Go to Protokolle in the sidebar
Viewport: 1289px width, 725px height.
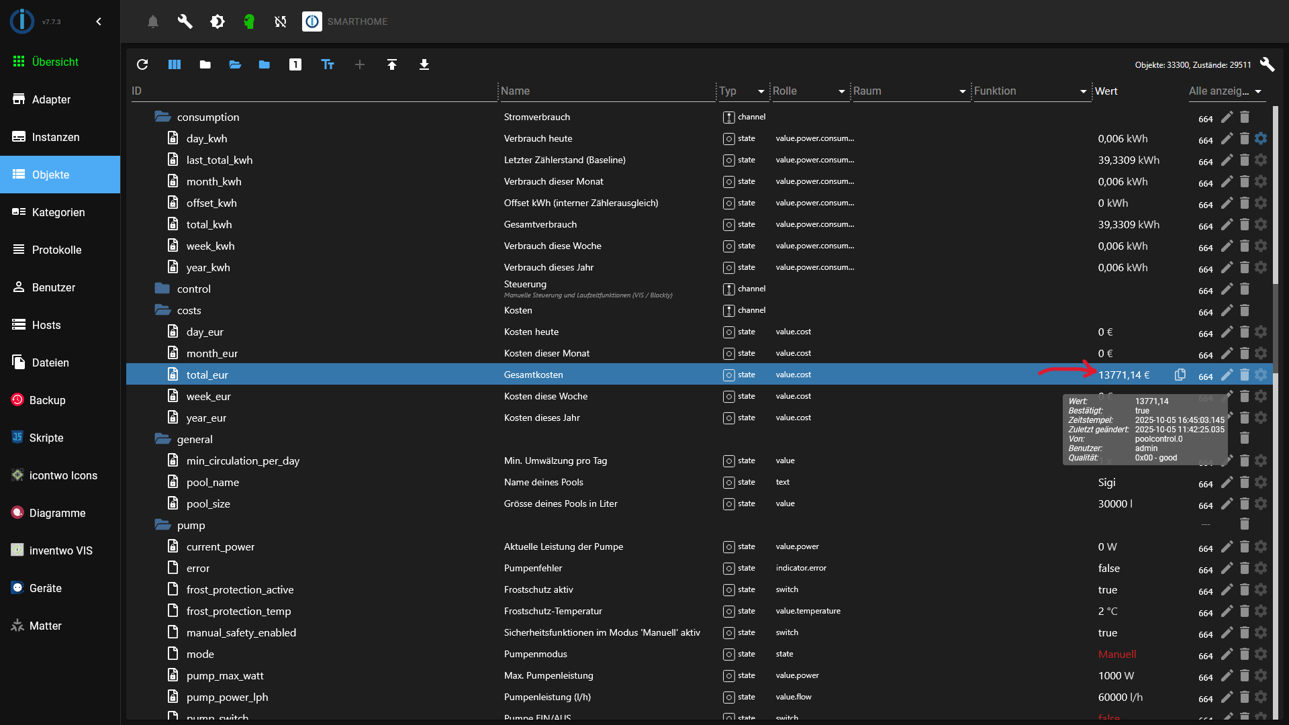[x=56, y=250]
